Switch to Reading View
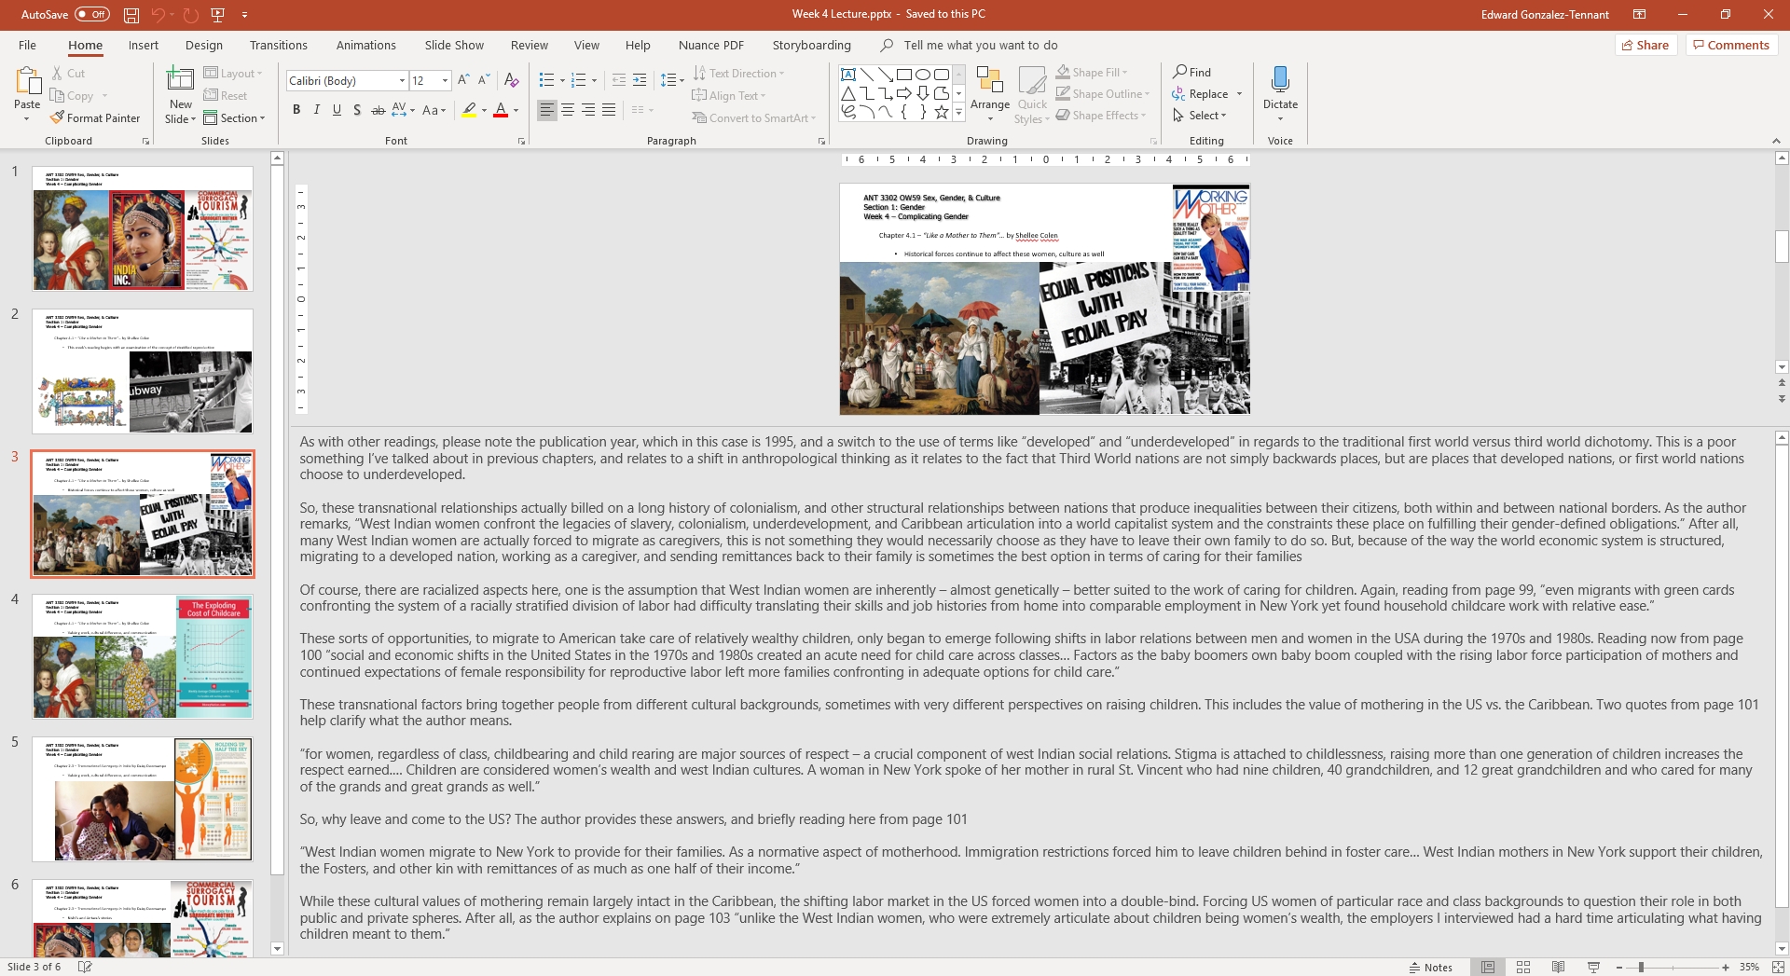This screenshot has width=1790, height=976. (1558, 968)
